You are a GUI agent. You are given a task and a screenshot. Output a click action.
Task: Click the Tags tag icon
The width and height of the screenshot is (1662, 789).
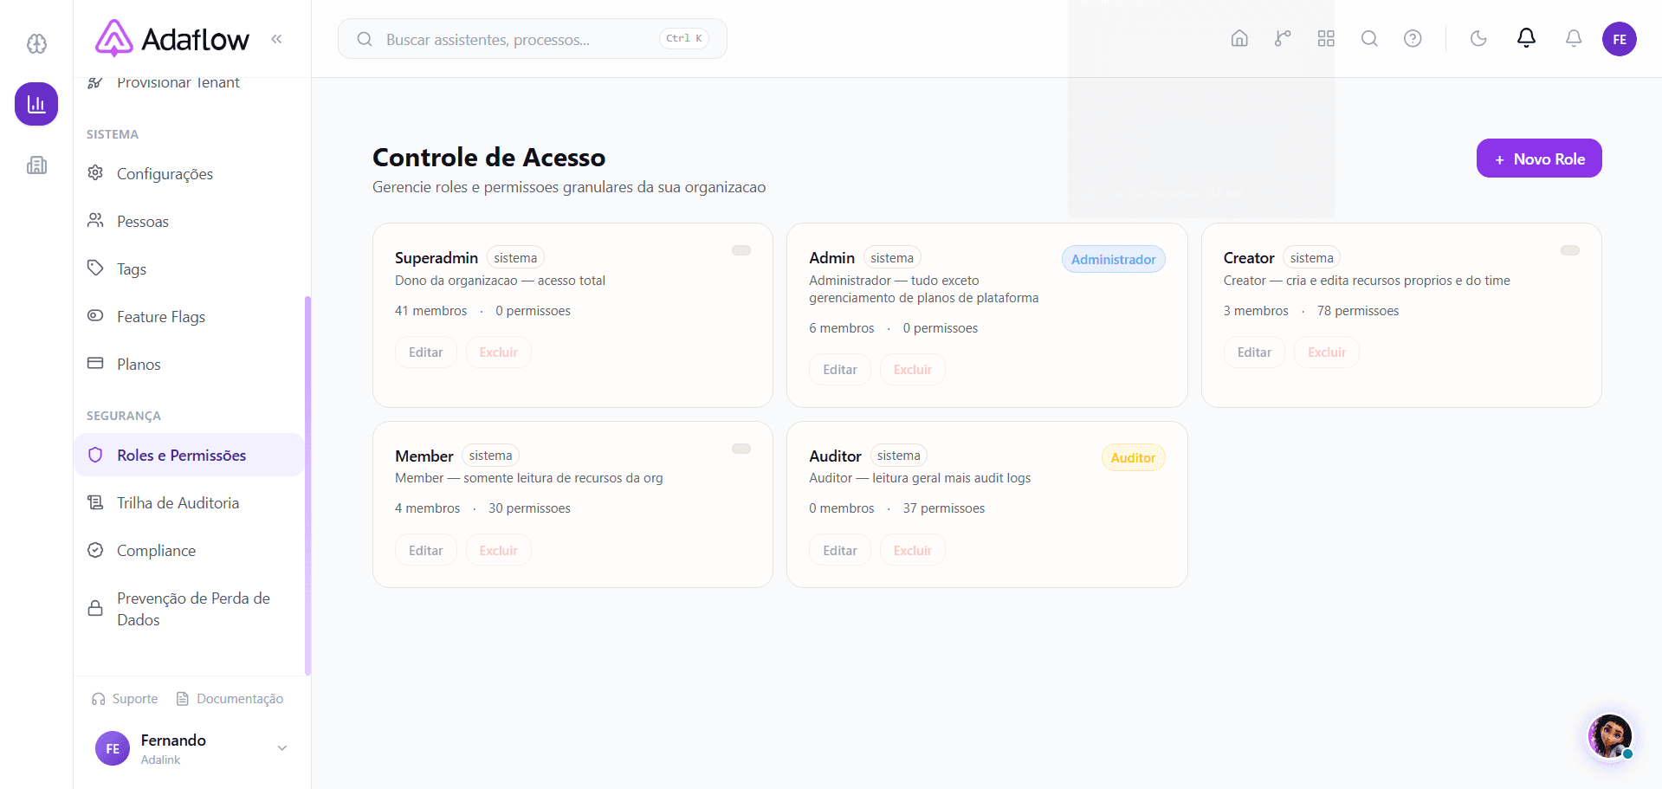pyautogui.click(x=95, y=268)
